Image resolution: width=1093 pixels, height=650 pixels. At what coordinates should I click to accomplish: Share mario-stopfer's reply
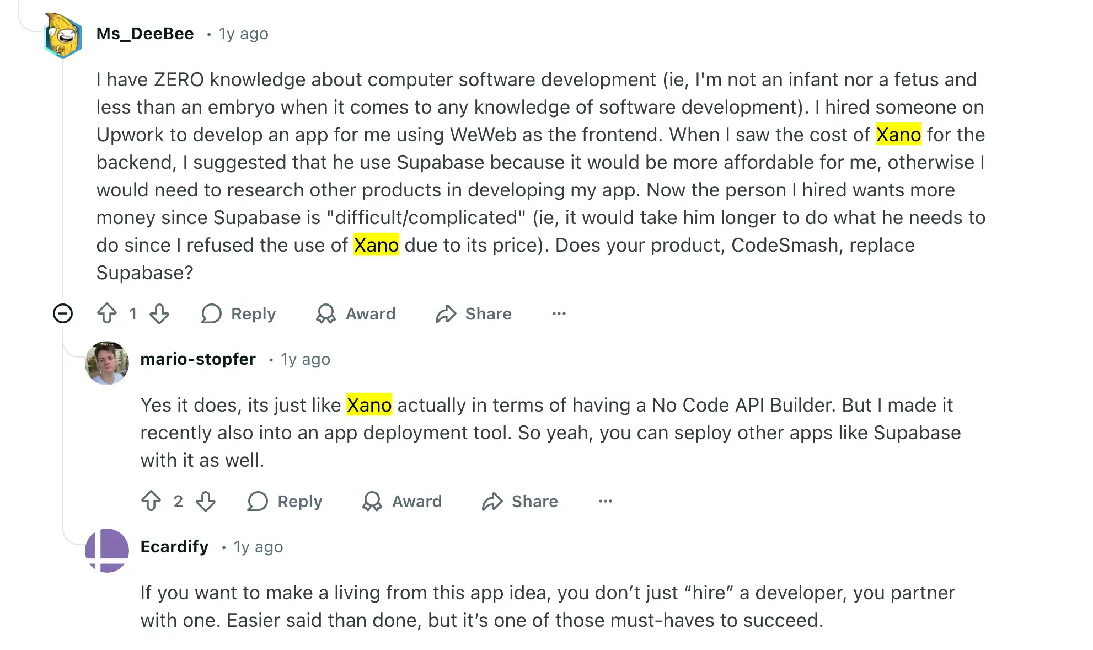click(x=519, y=502)
